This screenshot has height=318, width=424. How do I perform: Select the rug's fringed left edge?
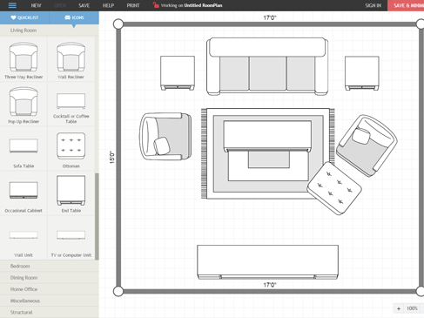click(204, 153)
